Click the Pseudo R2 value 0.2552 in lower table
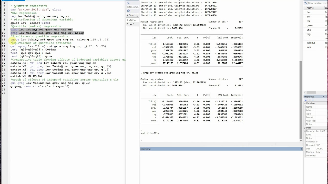The image size is (328, 184). 239,86
